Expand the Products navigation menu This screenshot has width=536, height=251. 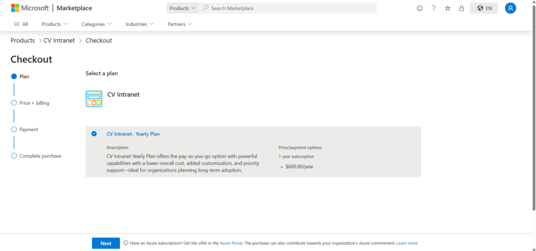tap(54, 24)
